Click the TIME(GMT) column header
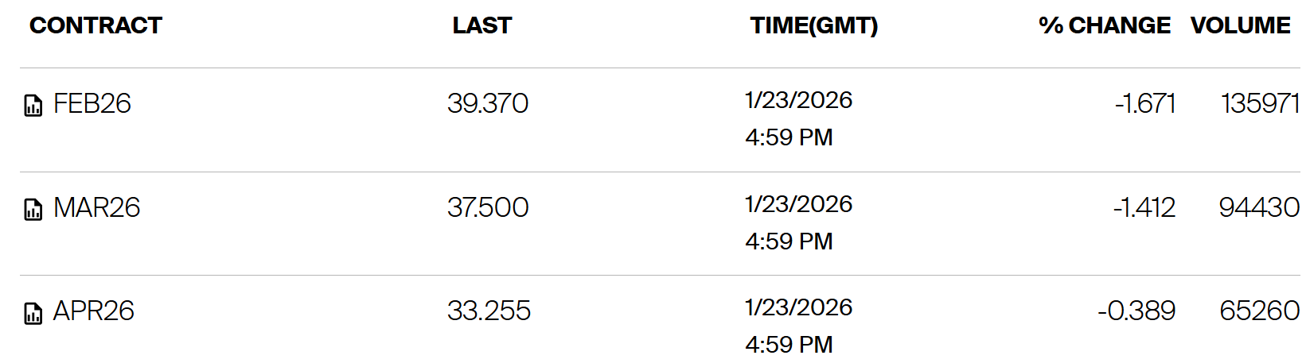Screen dimensions: 1306x363 click(813, 25)
